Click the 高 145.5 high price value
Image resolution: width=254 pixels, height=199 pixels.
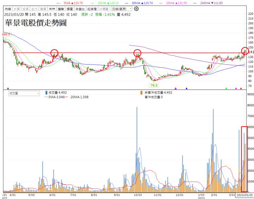pos(44,14)
